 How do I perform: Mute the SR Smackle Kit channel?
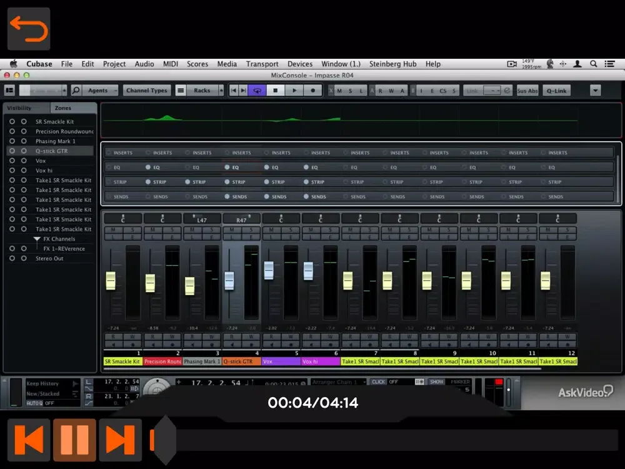[113, 229]
